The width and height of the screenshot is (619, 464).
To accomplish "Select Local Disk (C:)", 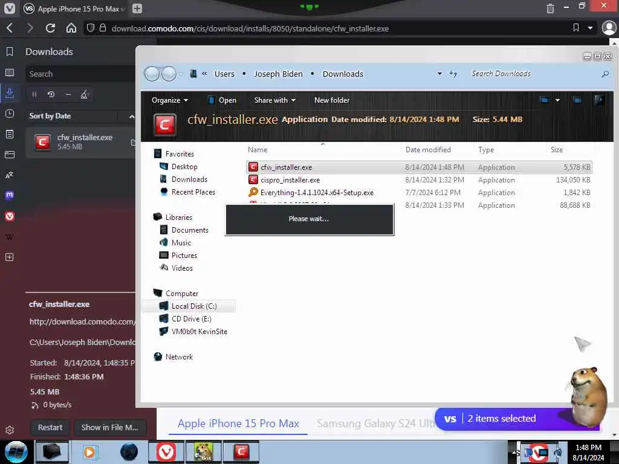I will [189, 306].
